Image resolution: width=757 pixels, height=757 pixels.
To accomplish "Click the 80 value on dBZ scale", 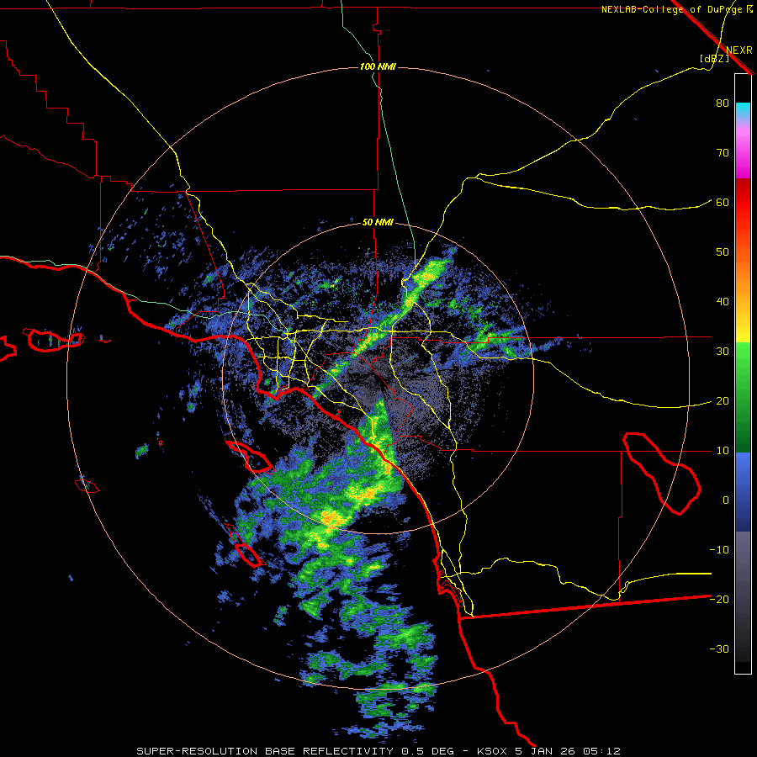I will (723, 103).
